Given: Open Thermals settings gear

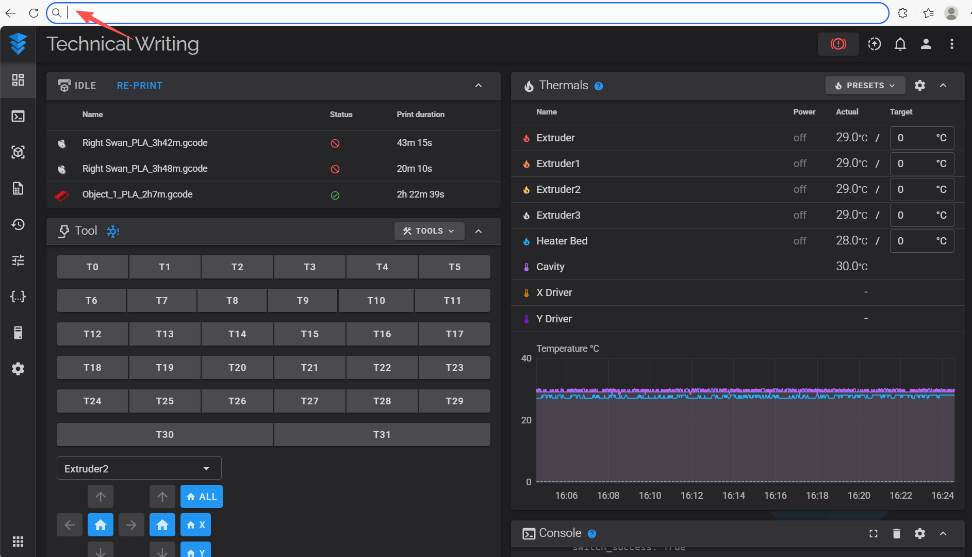Looking at the screenshot, I should (919, 86).
